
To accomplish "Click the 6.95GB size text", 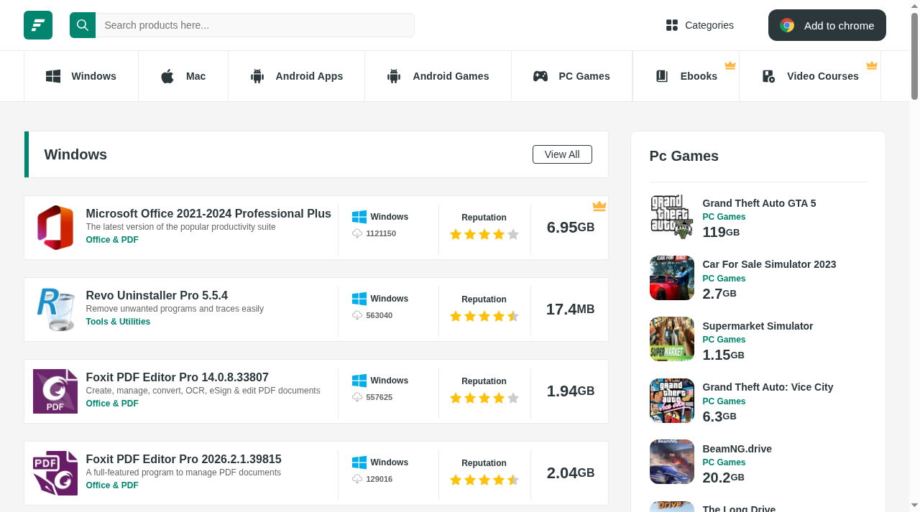I will point(571,228).
